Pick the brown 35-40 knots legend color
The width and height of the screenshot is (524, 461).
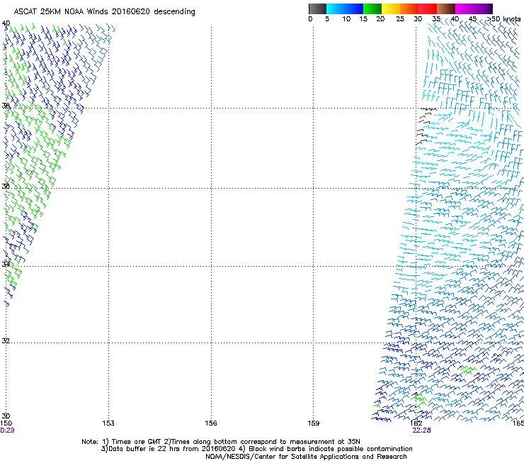(x=446, y=9)
